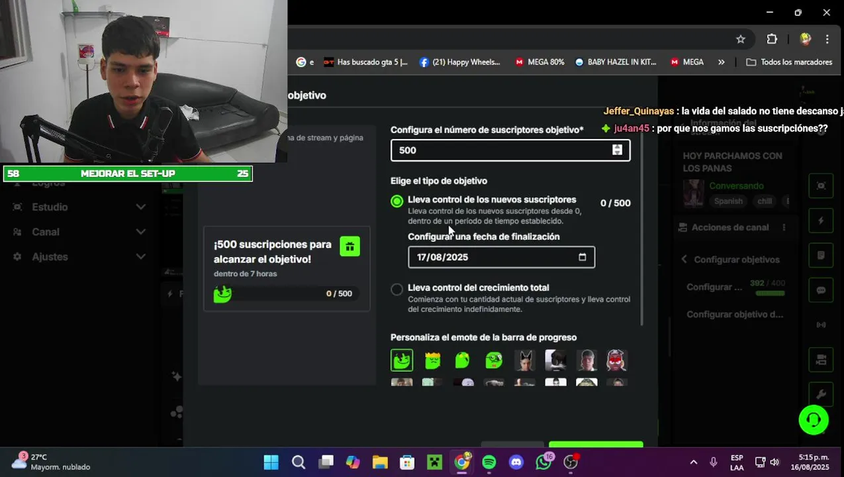
Task: Click the theater-mode icon on right rail
Action: [821, 186]
